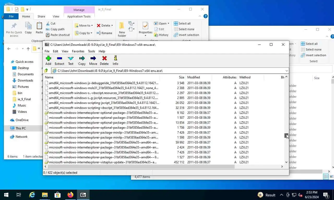The height and width of the screenshot is (200, 334).
Task: Click the 7-Zip Test button
Action: [71, 60]
